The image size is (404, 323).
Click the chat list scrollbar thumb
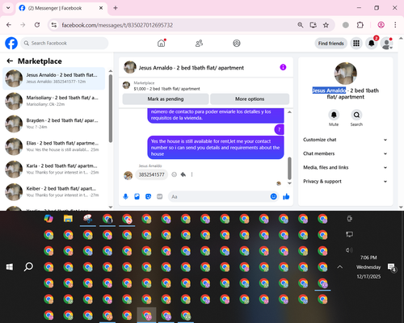(x=111, y=108)
